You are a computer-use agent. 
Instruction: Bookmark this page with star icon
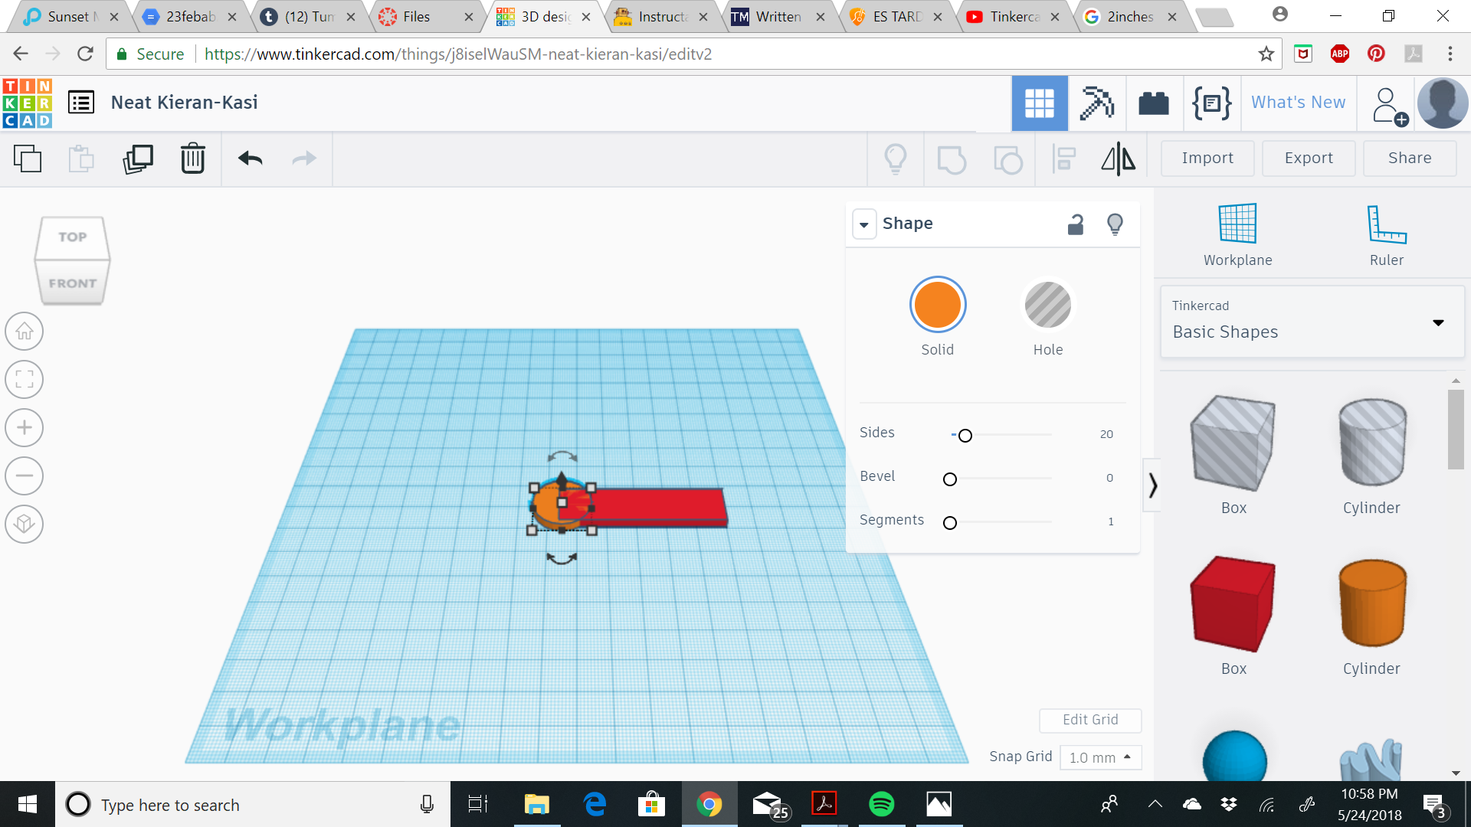coord(1266,54)
